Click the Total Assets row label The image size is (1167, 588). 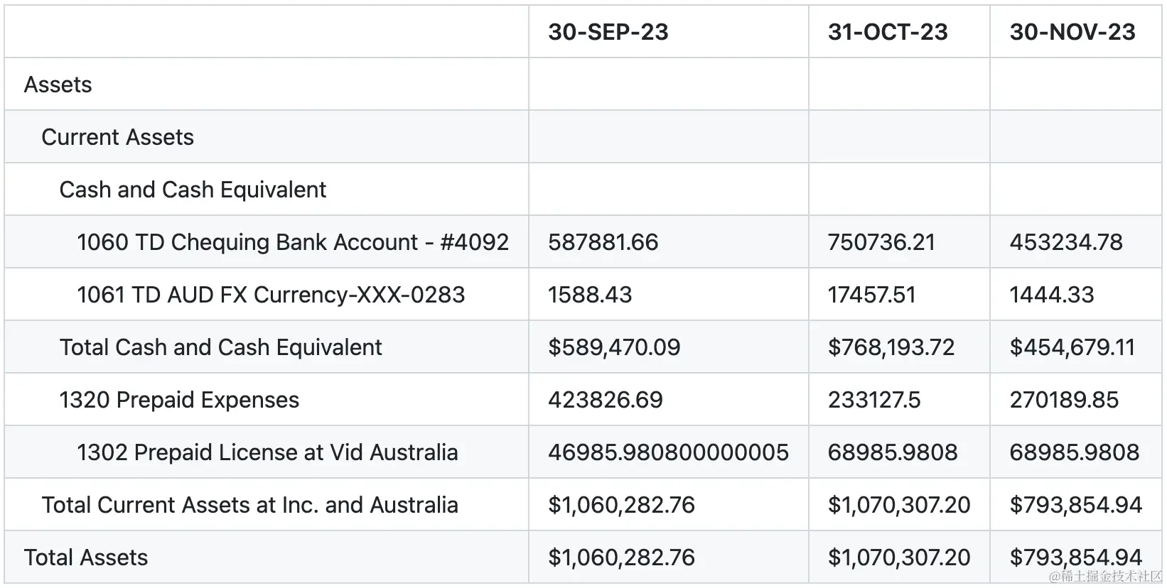pos(86,557)
